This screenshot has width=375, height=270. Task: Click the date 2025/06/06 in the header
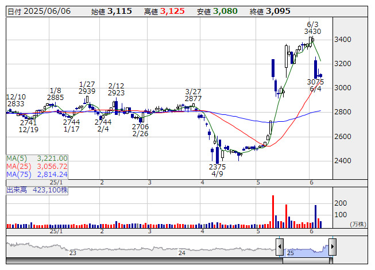coord(47,11)
